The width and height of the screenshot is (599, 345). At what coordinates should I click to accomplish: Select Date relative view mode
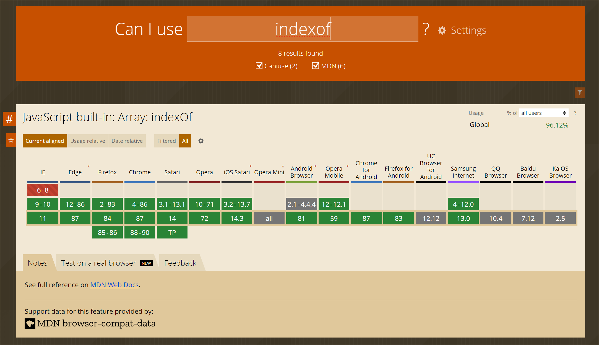pos(127,141)
